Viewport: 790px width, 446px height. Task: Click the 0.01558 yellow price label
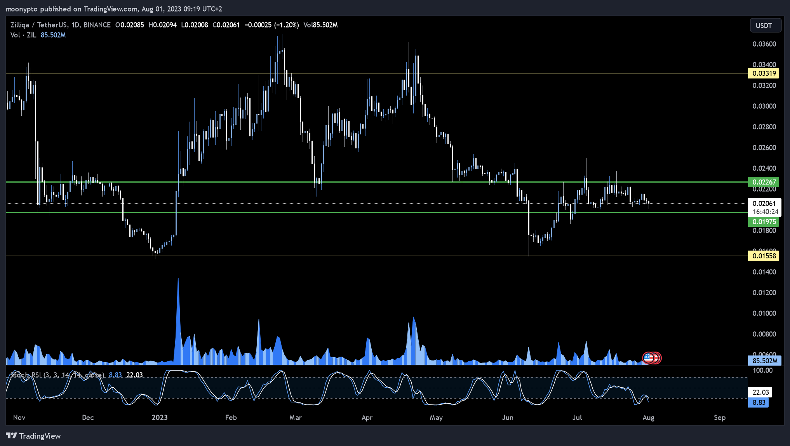764,256
